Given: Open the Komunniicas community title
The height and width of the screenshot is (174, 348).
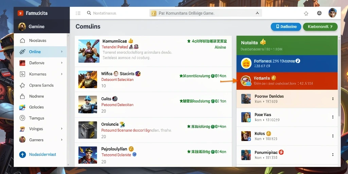Looking at the screenshot, I should click(x=115, y=41).
